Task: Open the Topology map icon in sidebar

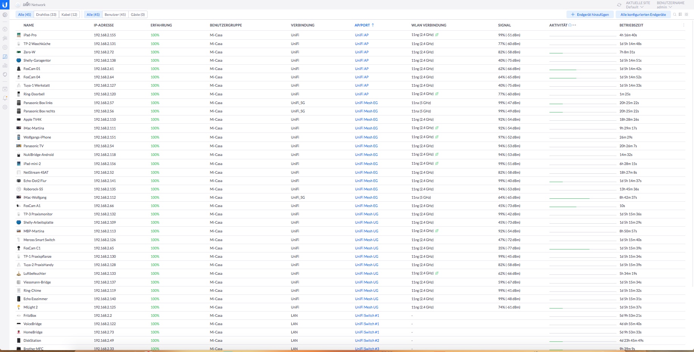Action: [x=5, y=38]
